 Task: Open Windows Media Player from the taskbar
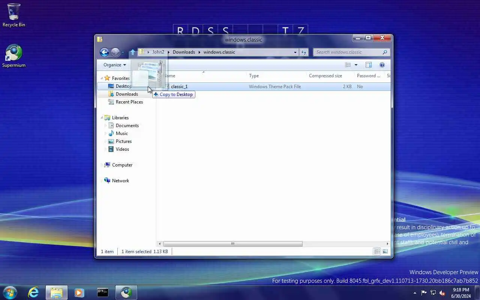coord(79,292)
